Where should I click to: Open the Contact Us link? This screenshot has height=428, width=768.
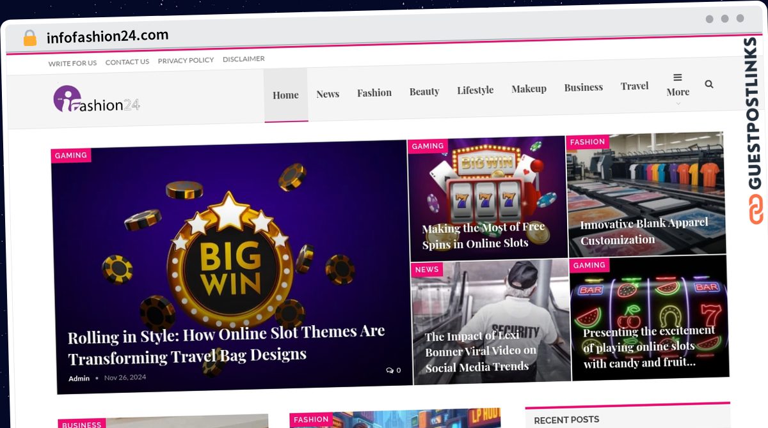click(x=127, y=61)
